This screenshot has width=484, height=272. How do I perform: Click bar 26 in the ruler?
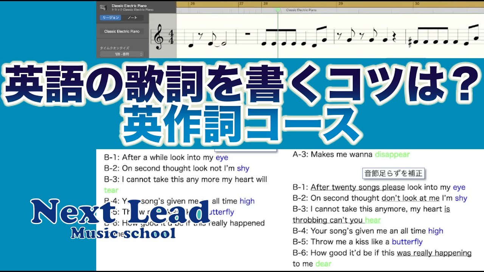pyautogui.click(x=193, y=4)
